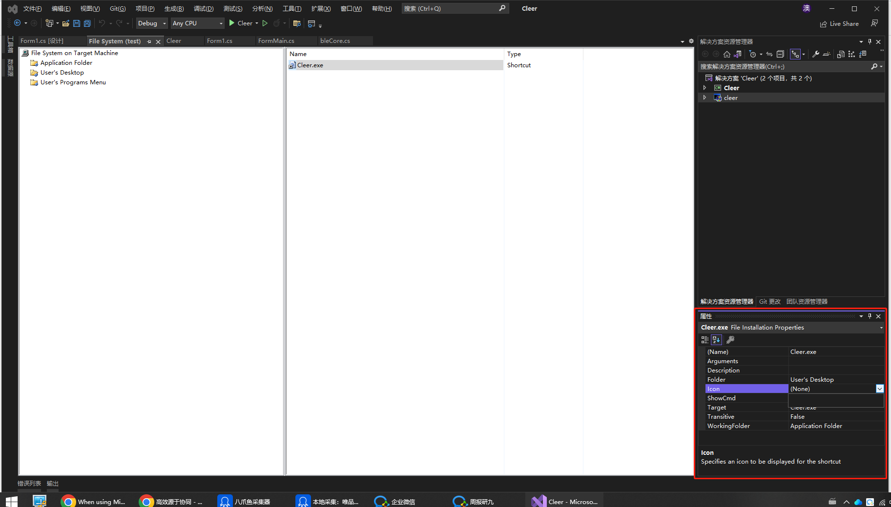Open the Icon property dropdown arrow
The width and height of the screenshot is (891, 507).
click(879, 389)
